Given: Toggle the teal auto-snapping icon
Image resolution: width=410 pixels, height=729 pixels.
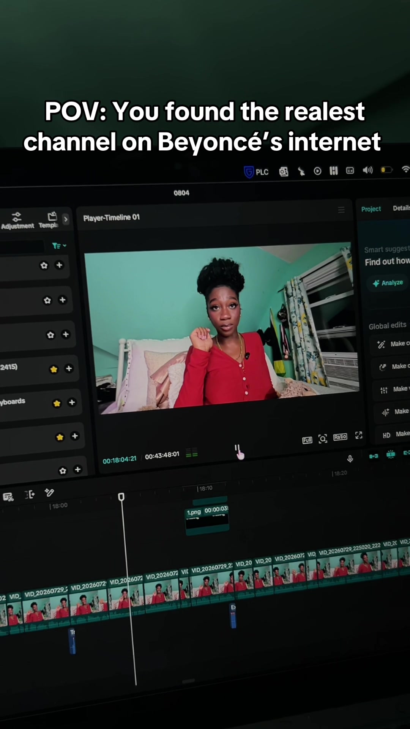Looking at the screenshot, I should click(391, 454).
